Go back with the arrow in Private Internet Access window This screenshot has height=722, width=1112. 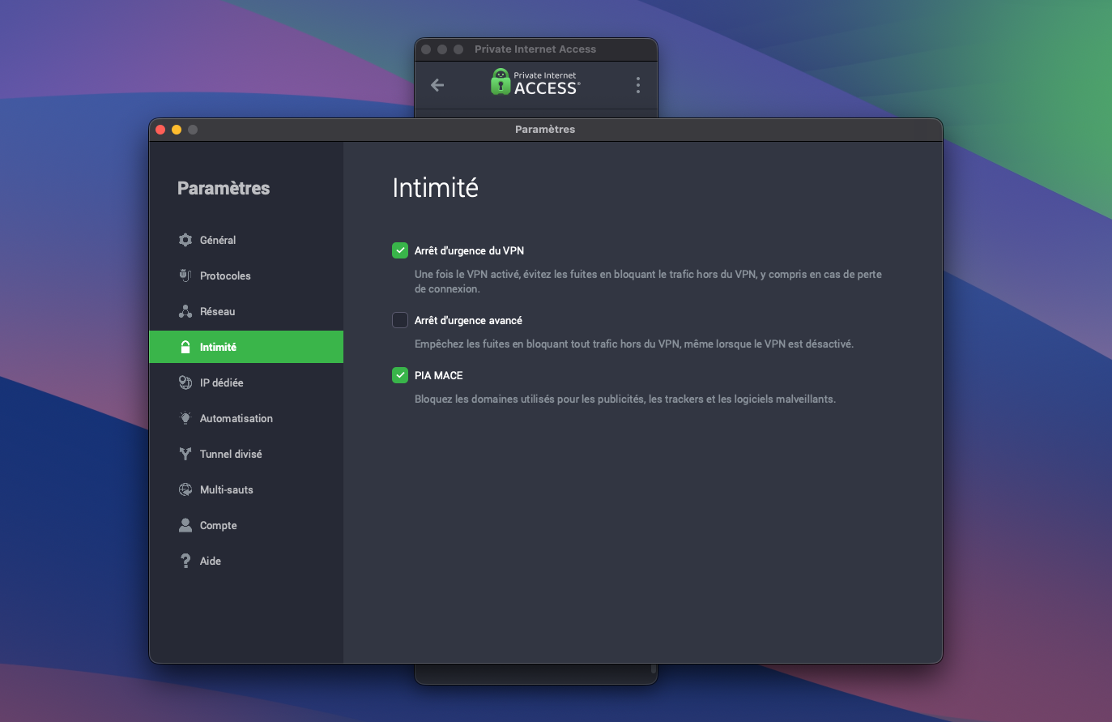tap(437, 85)
